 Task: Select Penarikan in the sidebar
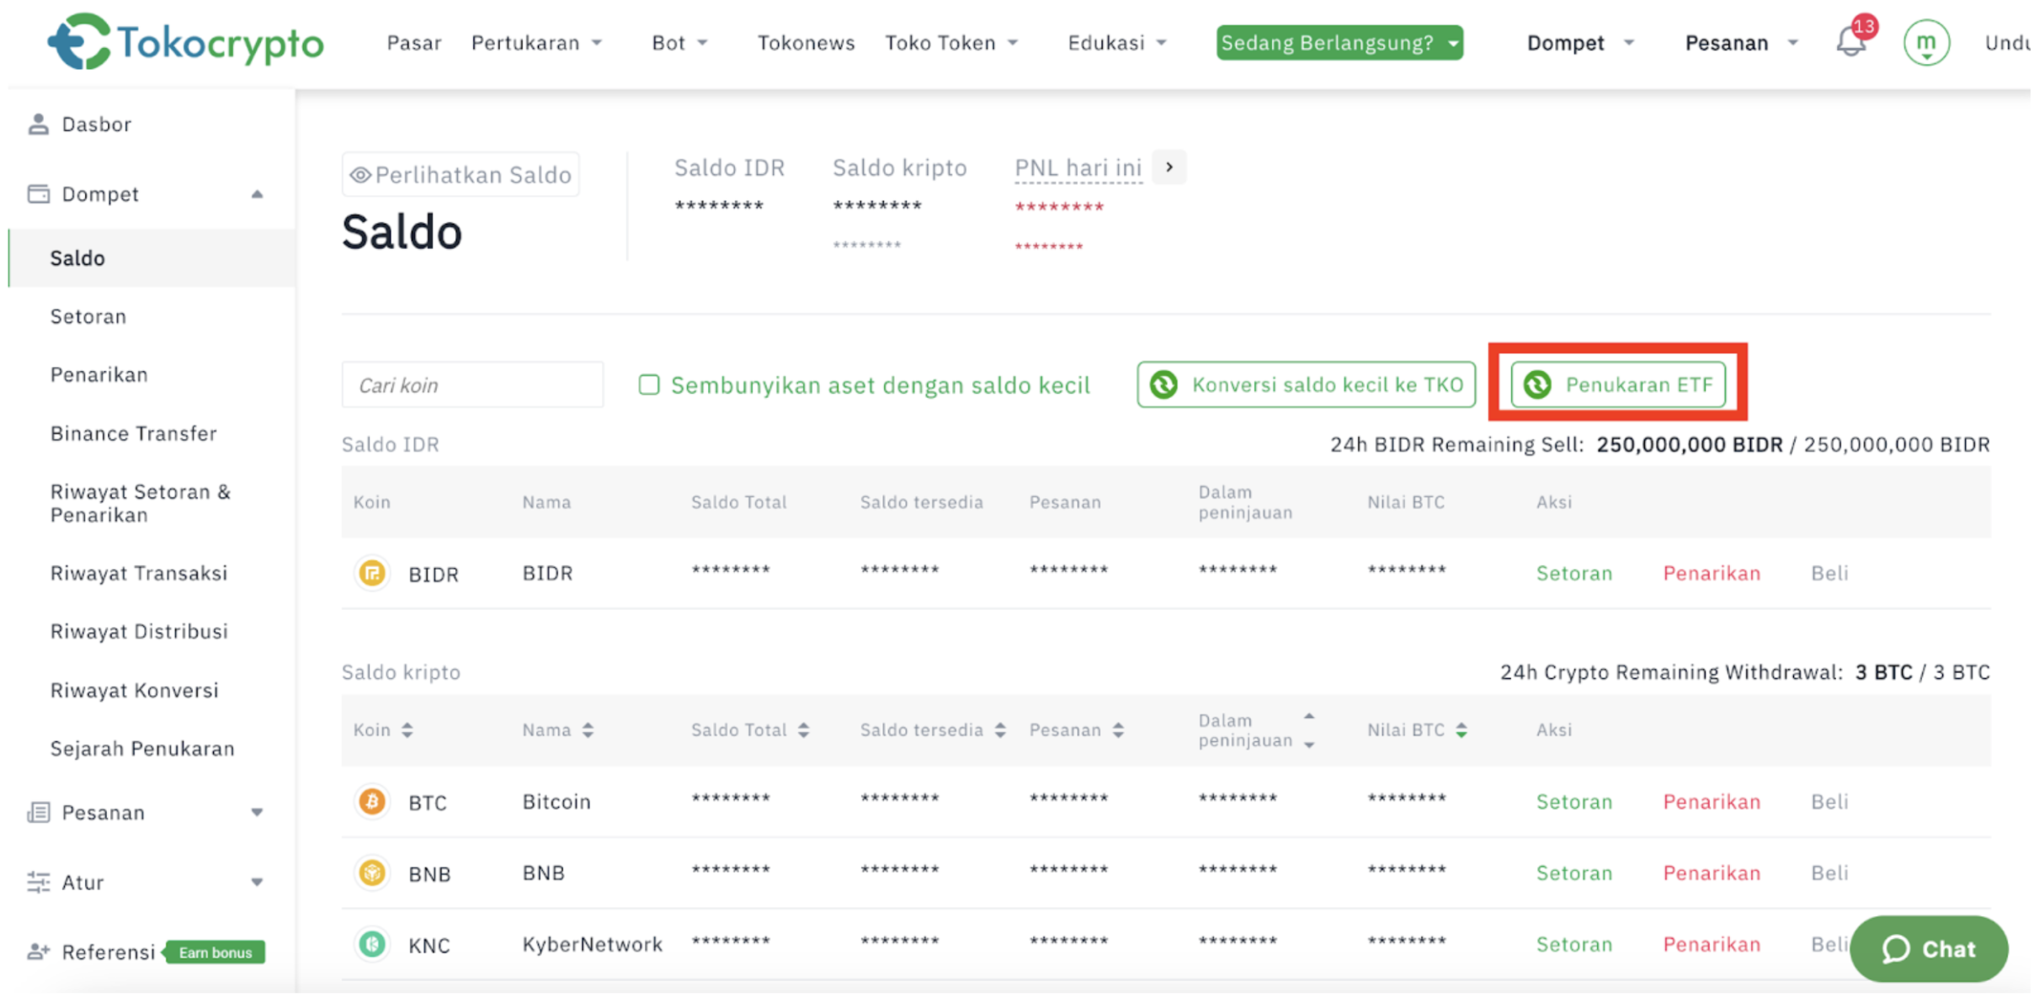(x=99, y=375)
